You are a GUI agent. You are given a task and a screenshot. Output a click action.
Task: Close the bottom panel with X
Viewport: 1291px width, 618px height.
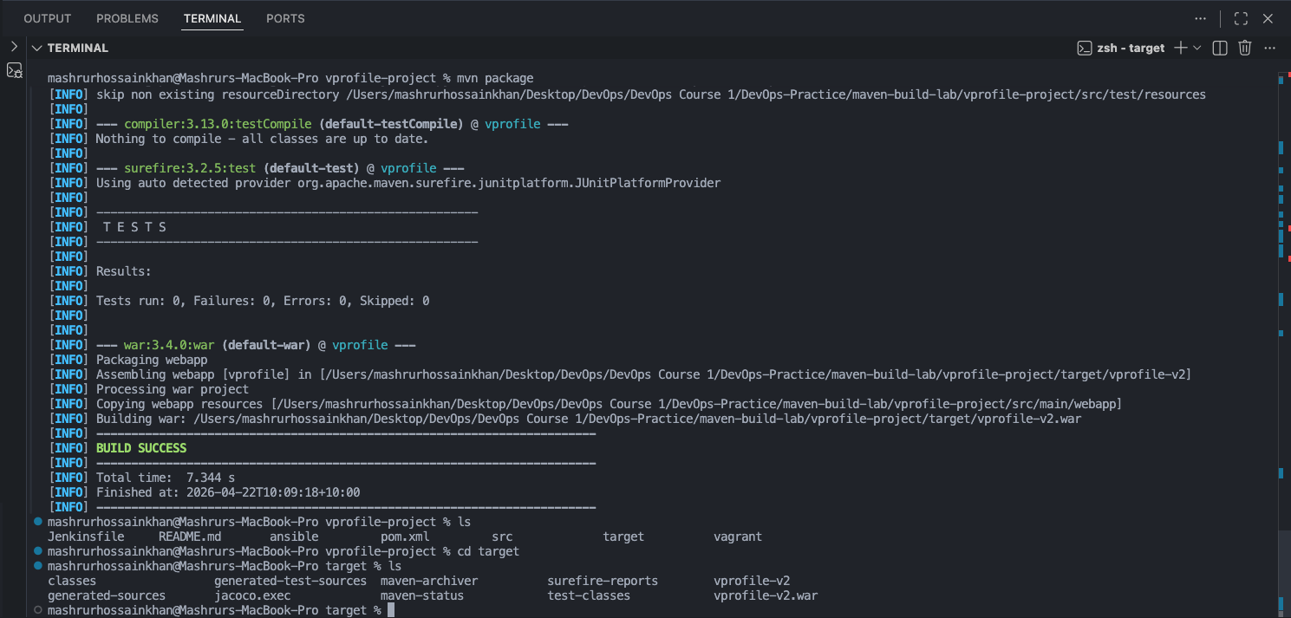tap(1268, 18)
